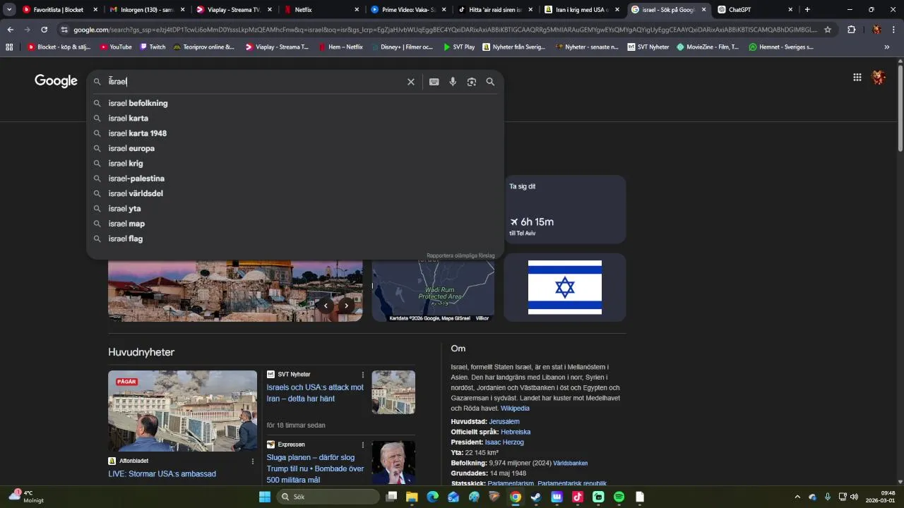Clear the search box with the X icon
904x508 pixels.
410,82
